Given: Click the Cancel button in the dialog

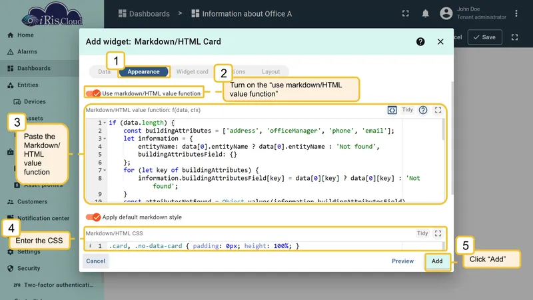Looking at the screenshot, I should 95,261.
